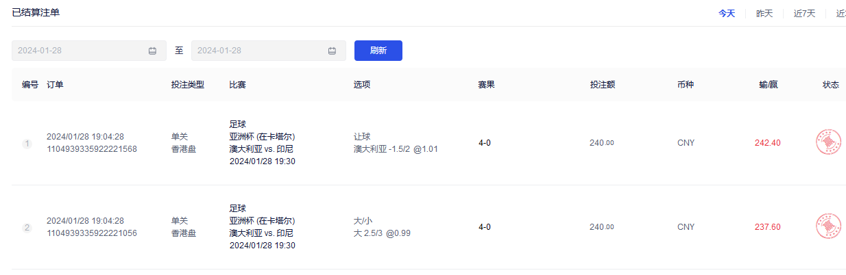Click calendar icon in end date field

point(332,51)
